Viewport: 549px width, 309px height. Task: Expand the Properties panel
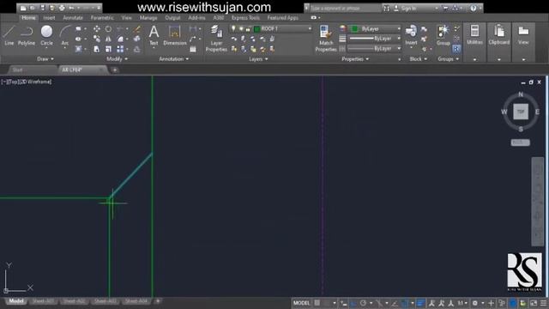(x=355, y=59)
